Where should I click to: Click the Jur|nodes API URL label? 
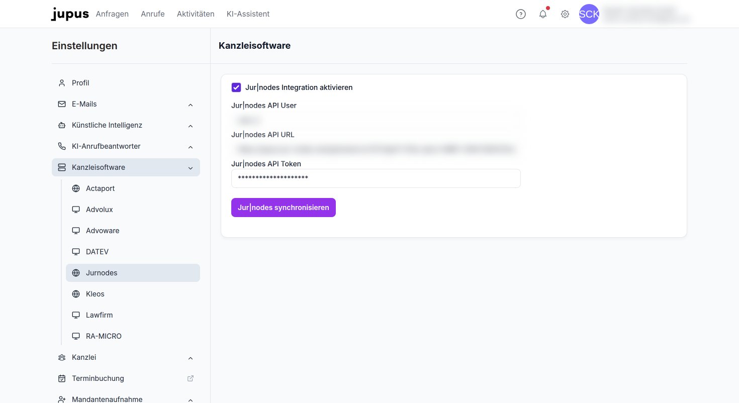coord(263,135)
